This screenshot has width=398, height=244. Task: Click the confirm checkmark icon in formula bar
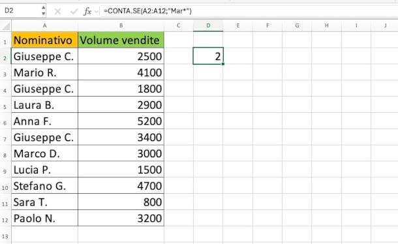point(74,11)
